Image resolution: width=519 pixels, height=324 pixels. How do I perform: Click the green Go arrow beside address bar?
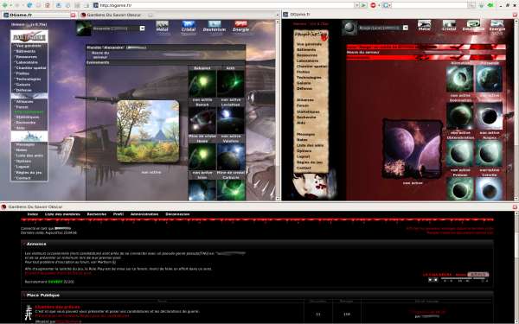tap(363, 5)
